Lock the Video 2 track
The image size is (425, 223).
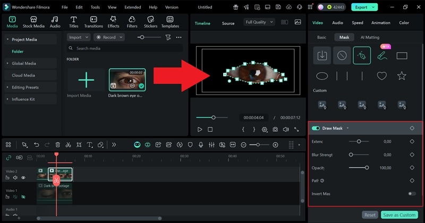[7, 178]
